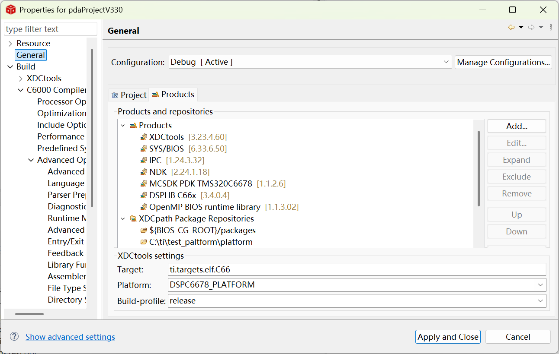Image resolution: width=559 pixels, height=354 pixels.
Task: Click the IPC product icon
Action: pos(144,160)
